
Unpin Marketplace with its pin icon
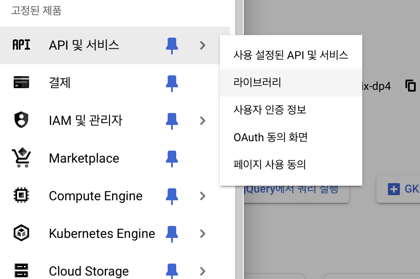click(x=172, y=159)
